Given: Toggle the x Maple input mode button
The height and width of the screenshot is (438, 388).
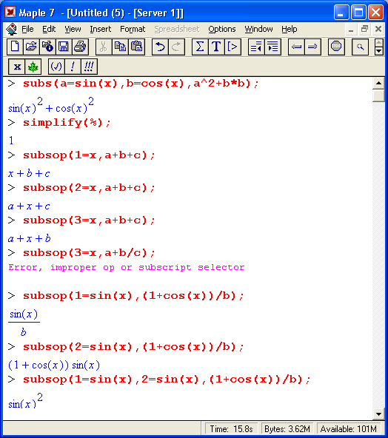Looking at the screenshot, I should pos(17,67).
